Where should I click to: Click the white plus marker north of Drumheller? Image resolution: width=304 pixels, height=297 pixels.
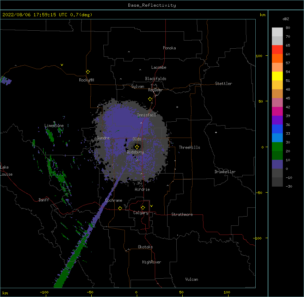coord(216,132)
